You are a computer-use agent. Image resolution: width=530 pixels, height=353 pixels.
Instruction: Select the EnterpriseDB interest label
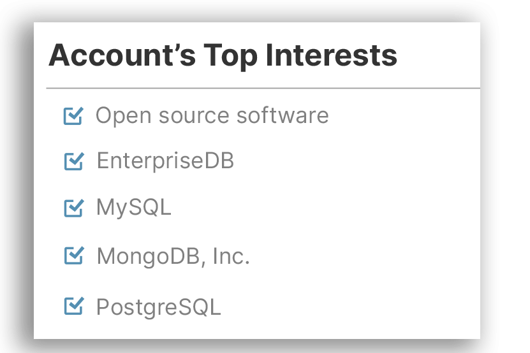165,161
